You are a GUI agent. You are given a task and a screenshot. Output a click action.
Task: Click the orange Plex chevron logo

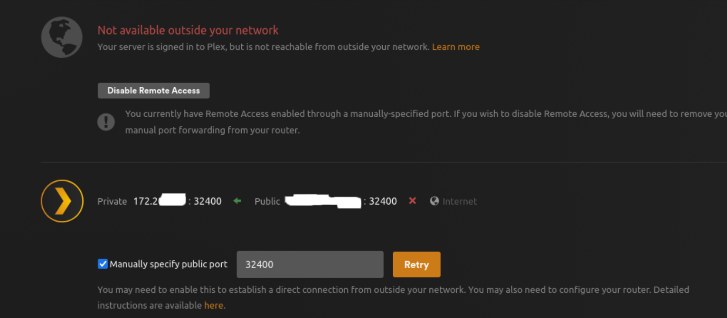click(x=62, y=201)
